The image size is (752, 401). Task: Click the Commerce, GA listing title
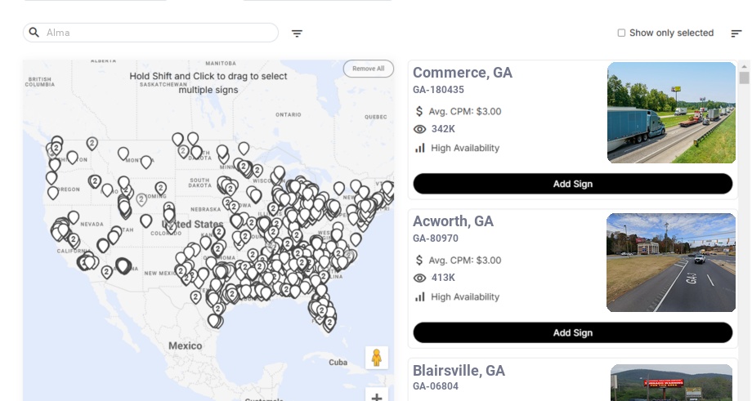[x=463, y=73]
